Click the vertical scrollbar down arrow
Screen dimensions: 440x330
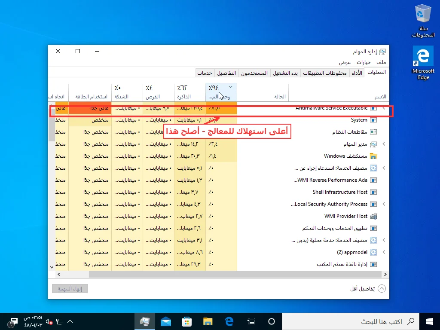point(52,267)
